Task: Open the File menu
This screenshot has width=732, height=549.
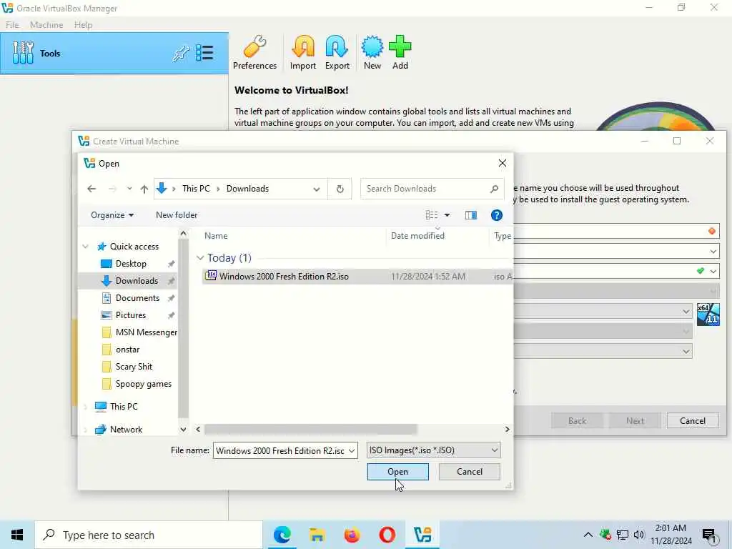Action: pos(12,25)
